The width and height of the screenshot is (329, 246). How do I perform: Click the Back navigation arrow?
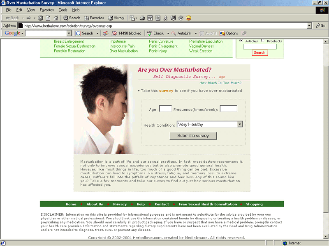[x=12, y=18]
